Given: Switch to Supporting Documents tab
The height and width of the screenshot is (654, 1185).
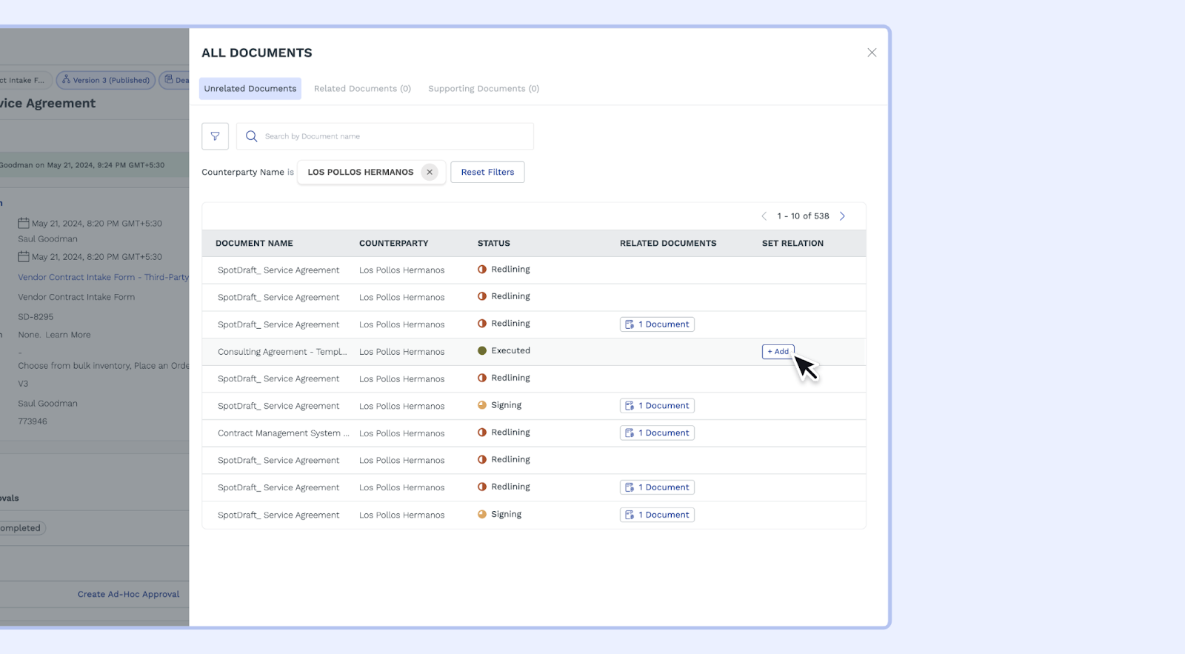Looking at the screenshot, I should pos(484,89).
